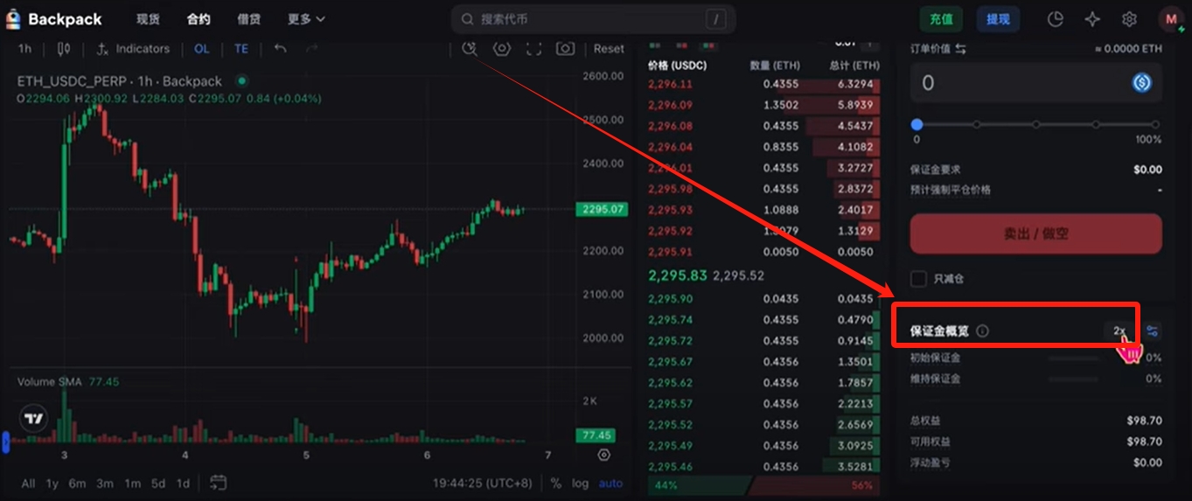Open the 2x leverage selector
Image resolution: width=1192 pixels, height=501 pixels.
coord(1119,331)
